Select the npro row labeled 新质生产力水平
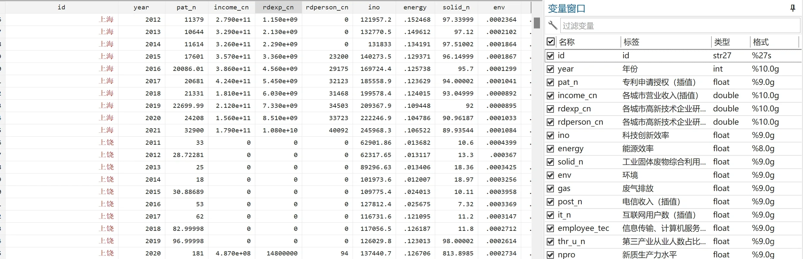This screenshot has height=259, width=803. [x=673, y=255]
